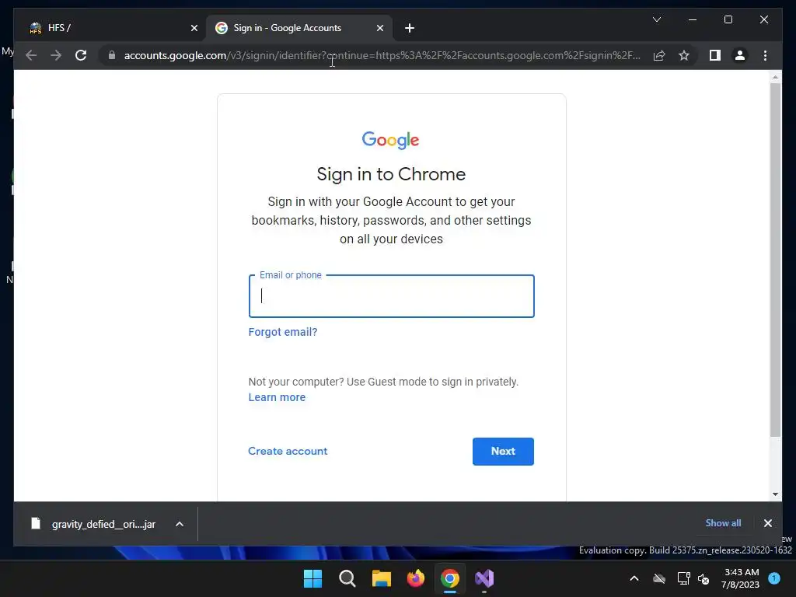Click the page vertical scrollbar thumb

(775, 259)
